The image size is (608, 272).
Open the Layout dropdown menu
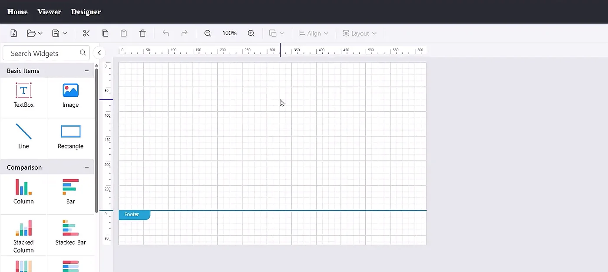click(360, 33)
